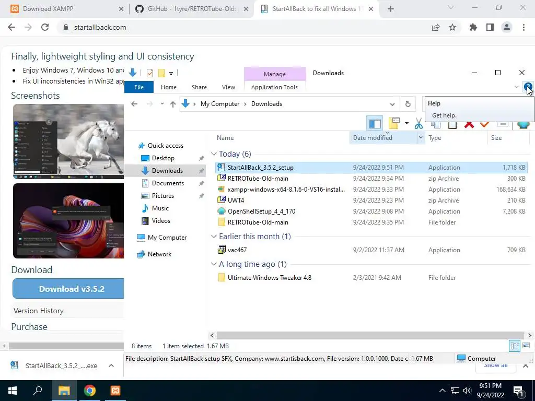This screenshot has width=535, height=401.
Task: Sort by the Type column header
Action: 435,138
